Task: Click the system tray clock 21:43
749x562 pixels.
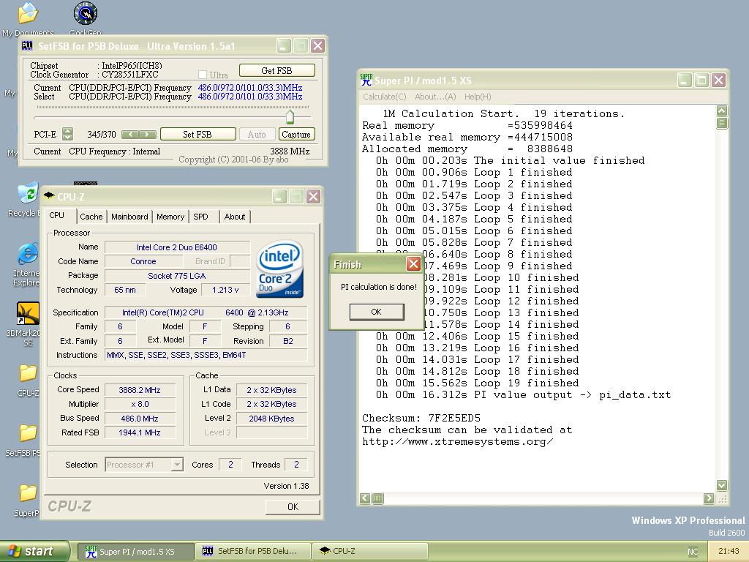Action: coord(729,551)
